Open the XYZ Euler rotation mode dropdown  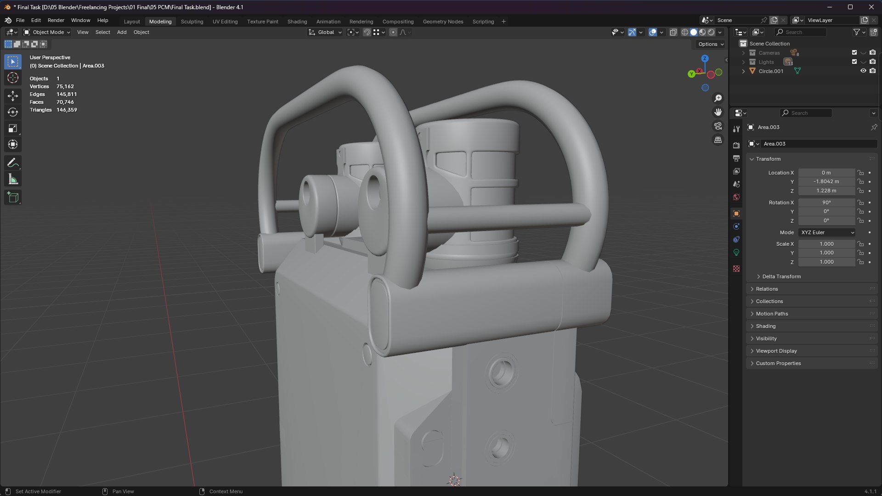(x=827, y=232)
